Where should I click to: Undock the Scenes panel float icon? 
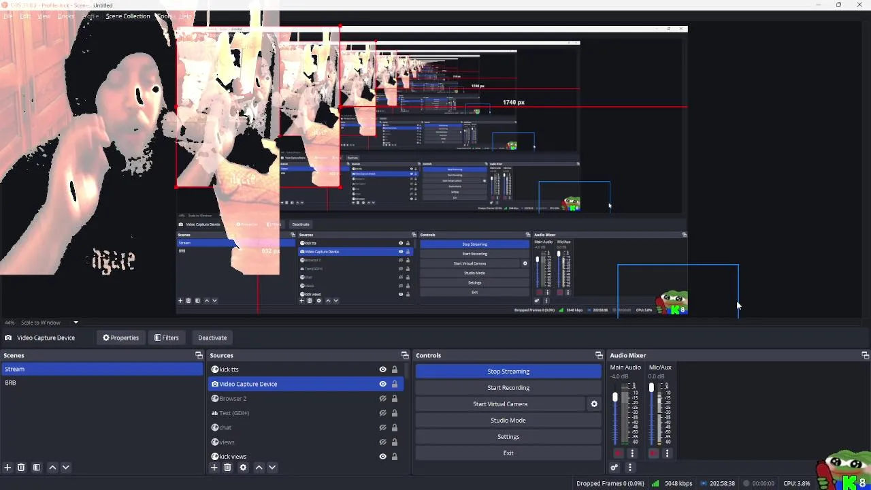[199, 355]
